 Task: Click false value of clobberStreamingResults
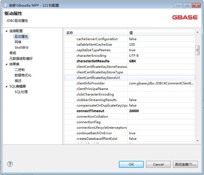133,100
